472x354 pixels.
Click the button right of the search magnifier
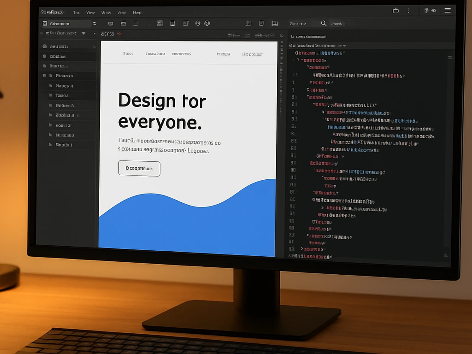pos(337,24)
